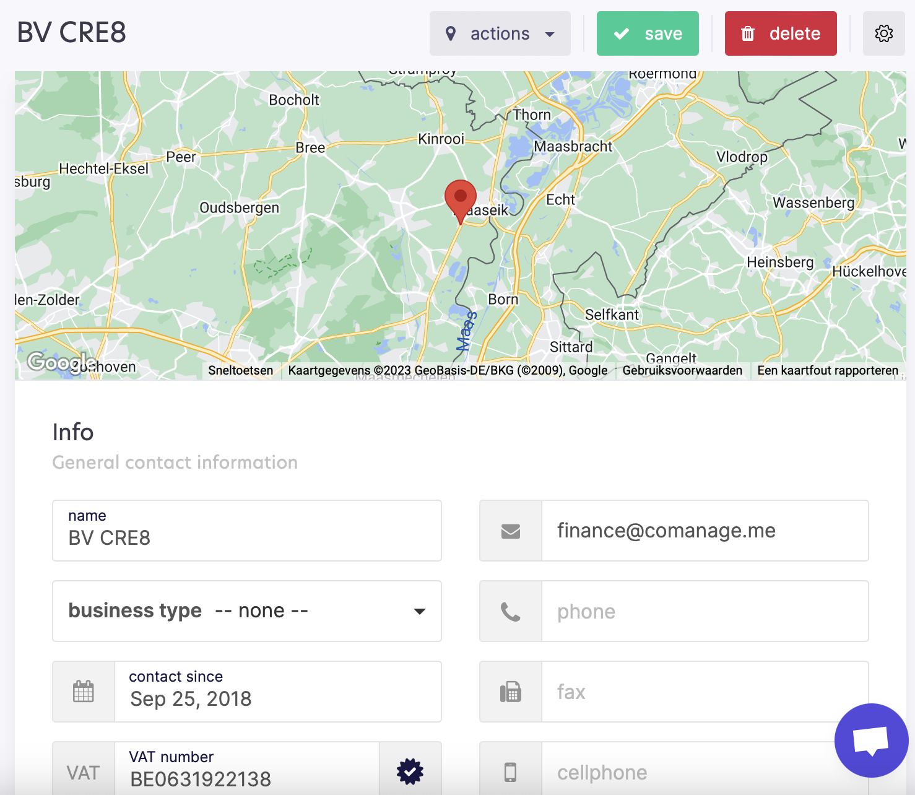The image size is (915, 795).
Task: Click Een kaartfout rapporteren link
Action: [828, 370]
